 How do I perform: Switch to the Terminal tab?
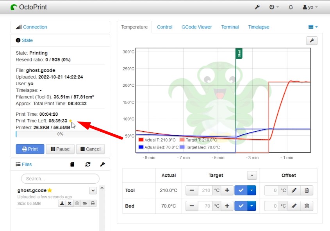(x=230, y=27)
